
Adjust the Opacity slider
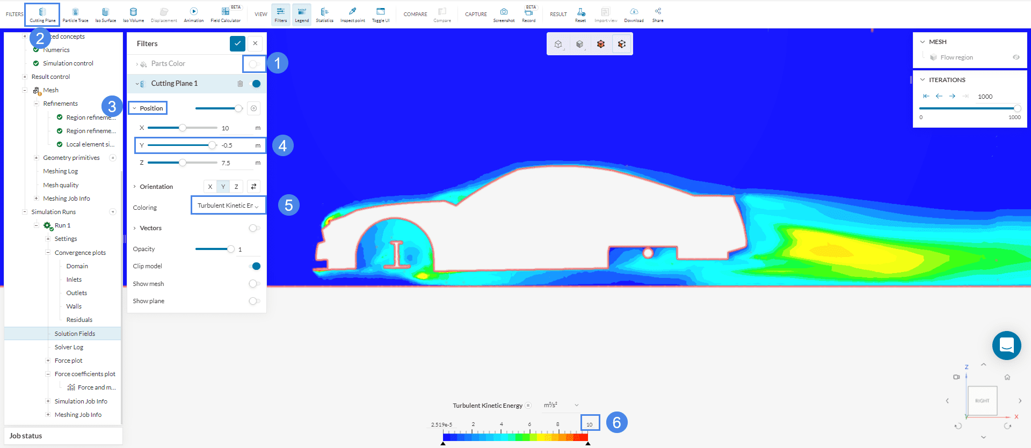pyautogui.click(x=230, y=249)
